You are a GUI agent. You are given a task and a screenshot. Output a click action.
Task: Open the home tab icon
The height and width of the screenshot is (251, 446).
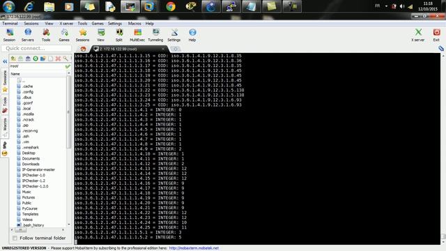[x=83, y=49]
